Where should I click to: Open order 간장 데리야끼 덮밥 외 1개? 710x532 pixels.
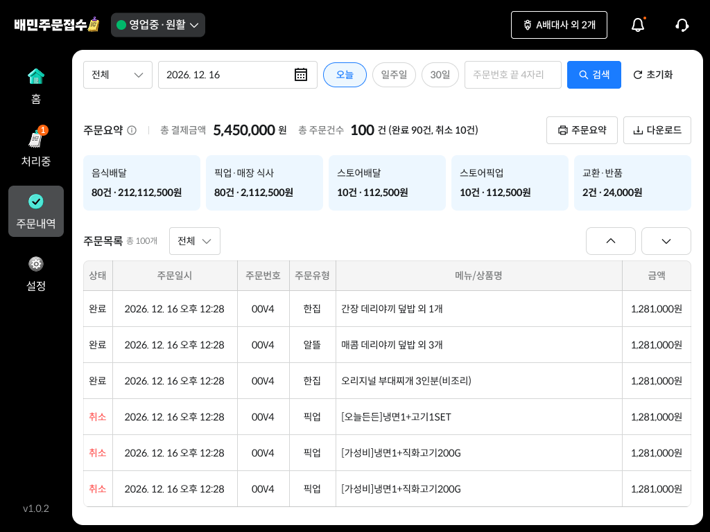tap(387, 308)
